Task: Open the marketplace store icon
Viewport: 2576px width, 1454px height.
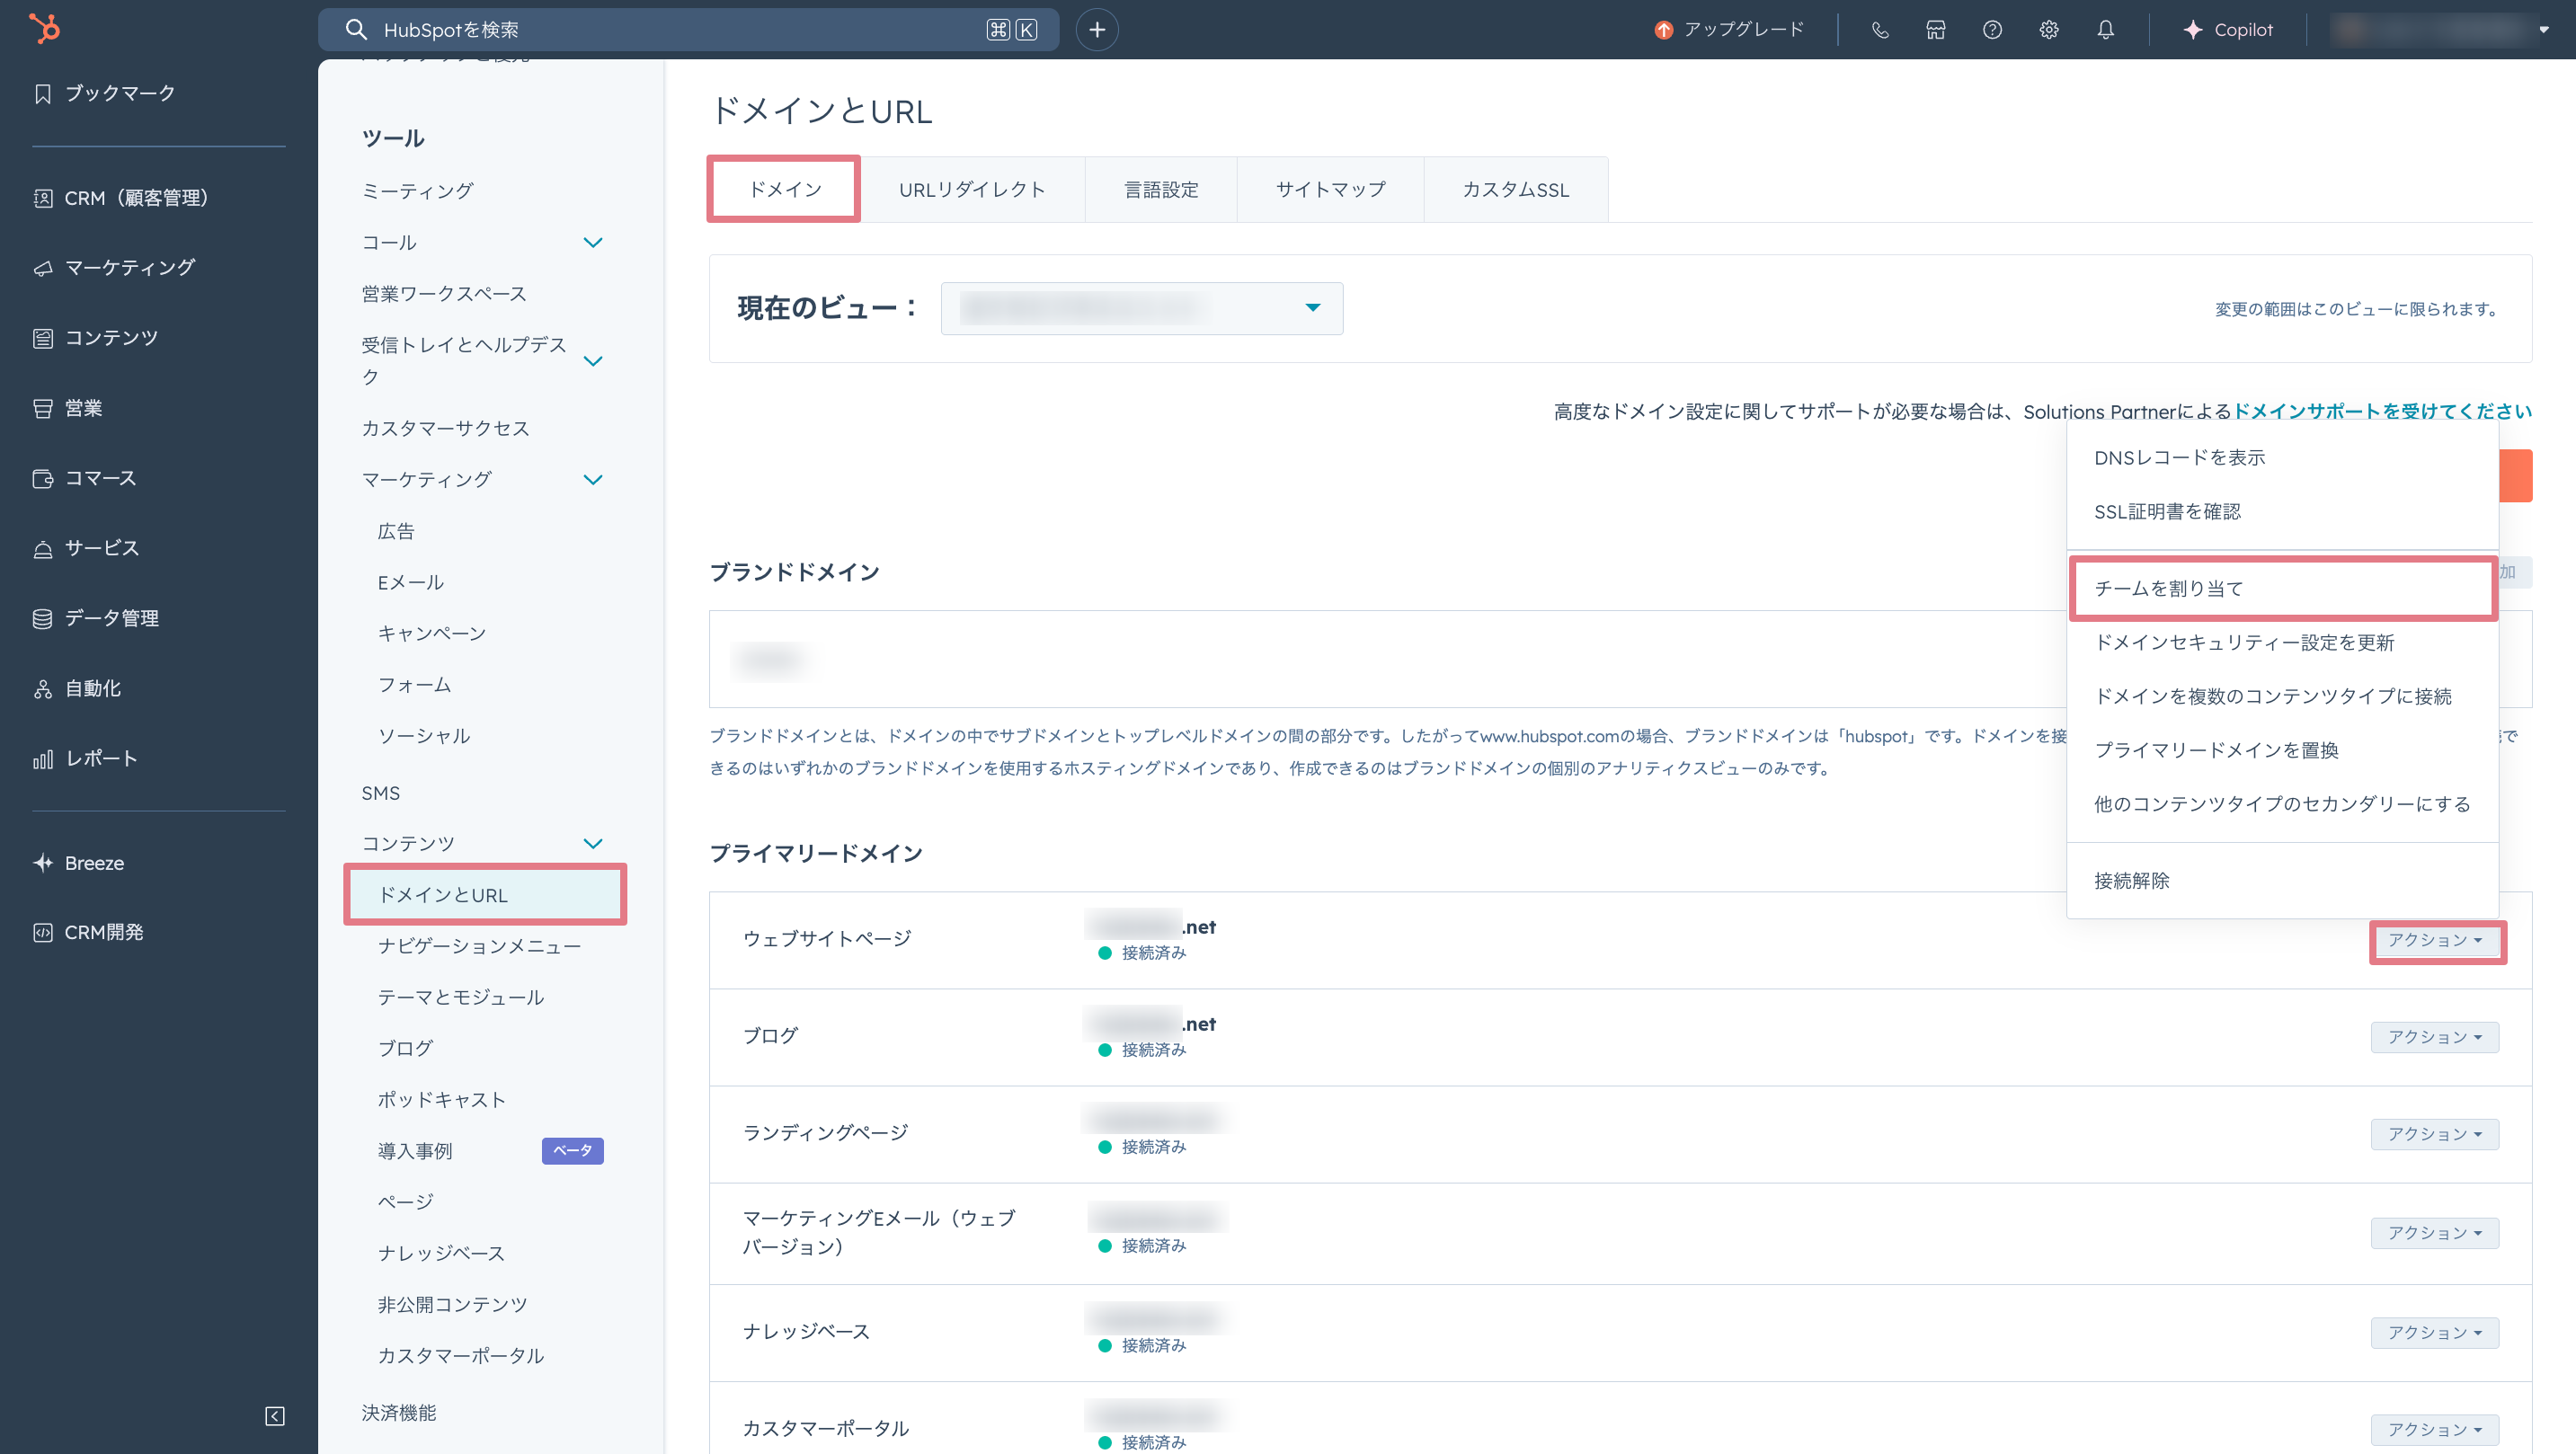Action: click(1936, 30)
